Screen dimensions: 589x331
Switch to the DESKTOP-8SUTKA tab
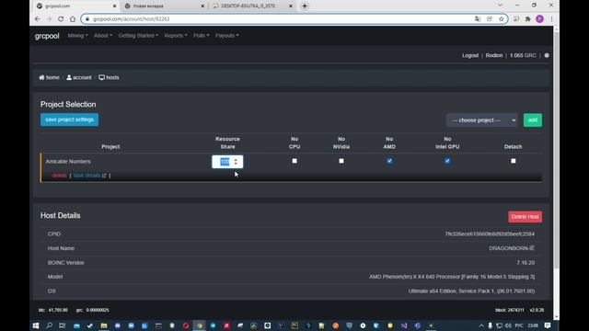pyautogui.click(x=251, y=6)
